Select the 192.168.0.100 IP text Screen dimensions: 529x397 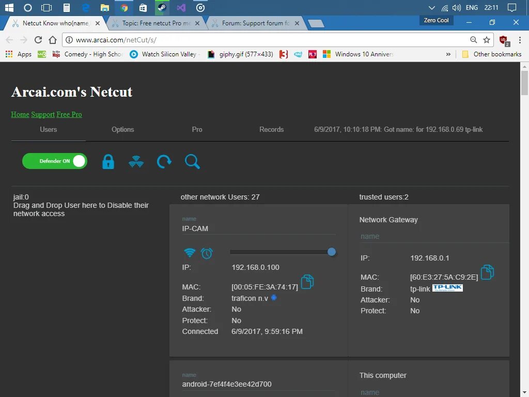pos(255,267)
